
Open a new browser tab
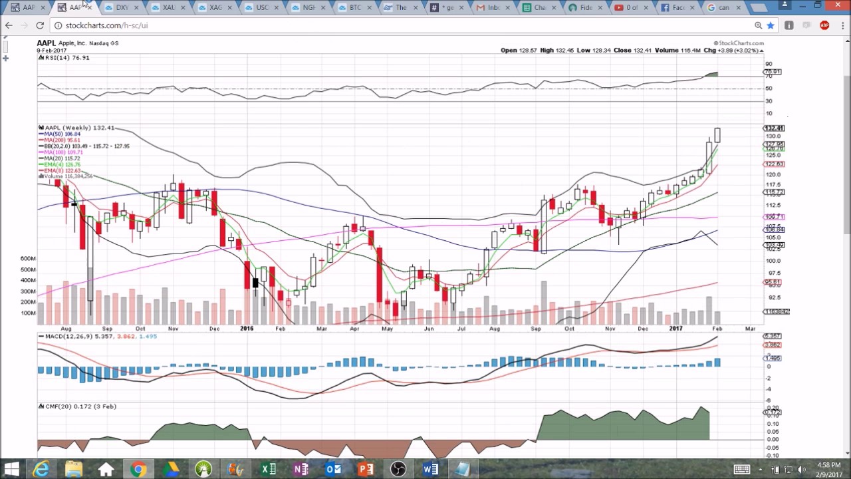pyautogui.click(x=758, y=8)
